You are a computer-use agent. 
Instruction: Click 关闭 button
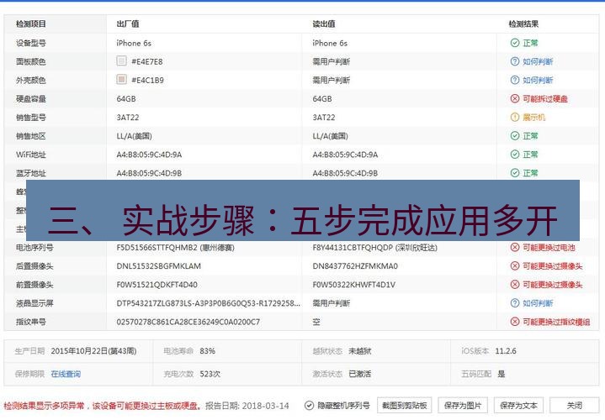click(574, 406)
